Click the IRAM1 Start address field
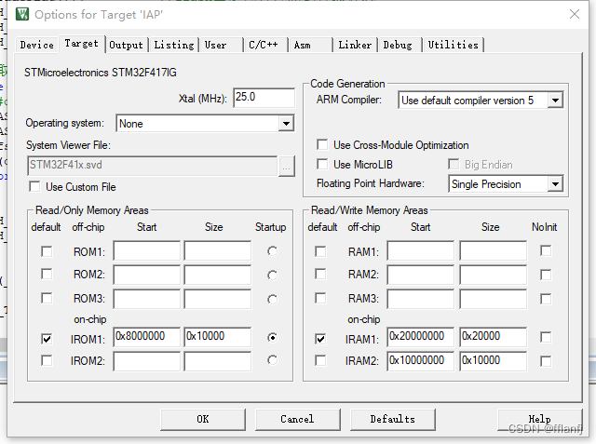Screen dimensions: 596x444 click(421, 337)
